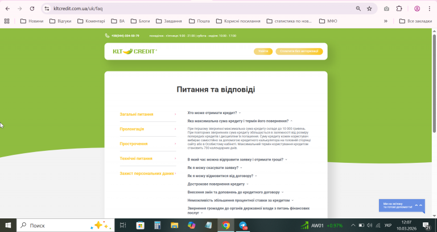Click 'Сплатити без авторизації' button
437x232 pixels.
(x=299, y=52)
